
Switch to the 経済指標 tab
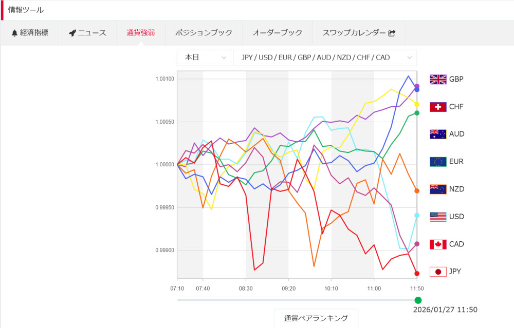click(30, 33)
